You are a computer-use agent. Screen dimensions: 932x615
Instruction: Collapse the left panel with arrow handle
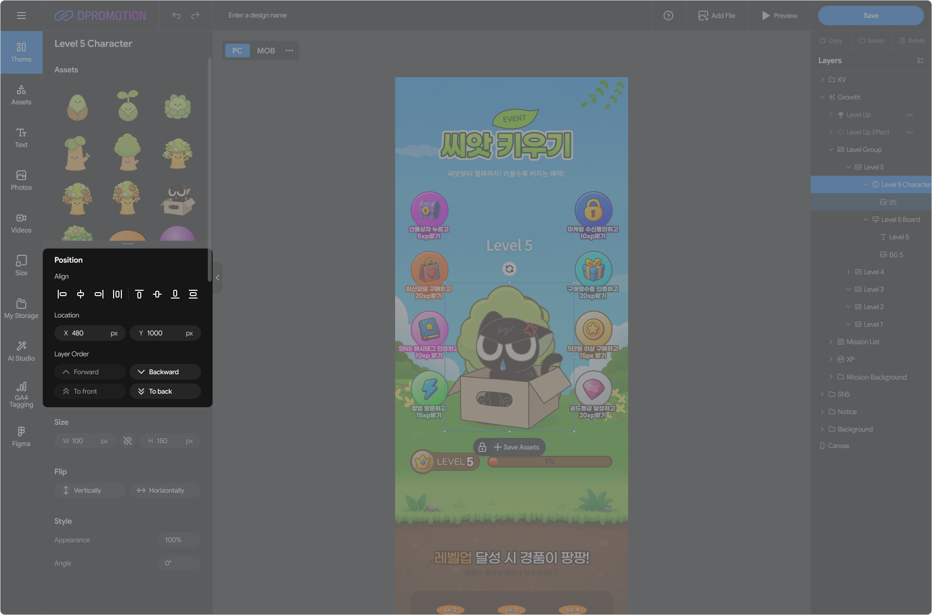click(x=217, y=278)
